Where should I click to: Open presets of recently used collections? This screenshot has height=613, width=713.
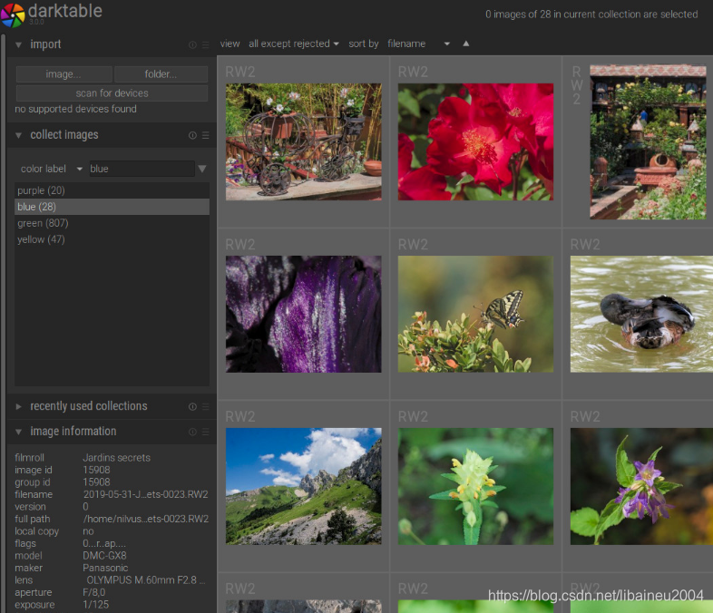(206, 406)
